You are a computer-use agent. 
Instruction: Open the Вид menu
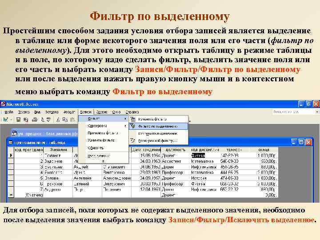point(37,112)
